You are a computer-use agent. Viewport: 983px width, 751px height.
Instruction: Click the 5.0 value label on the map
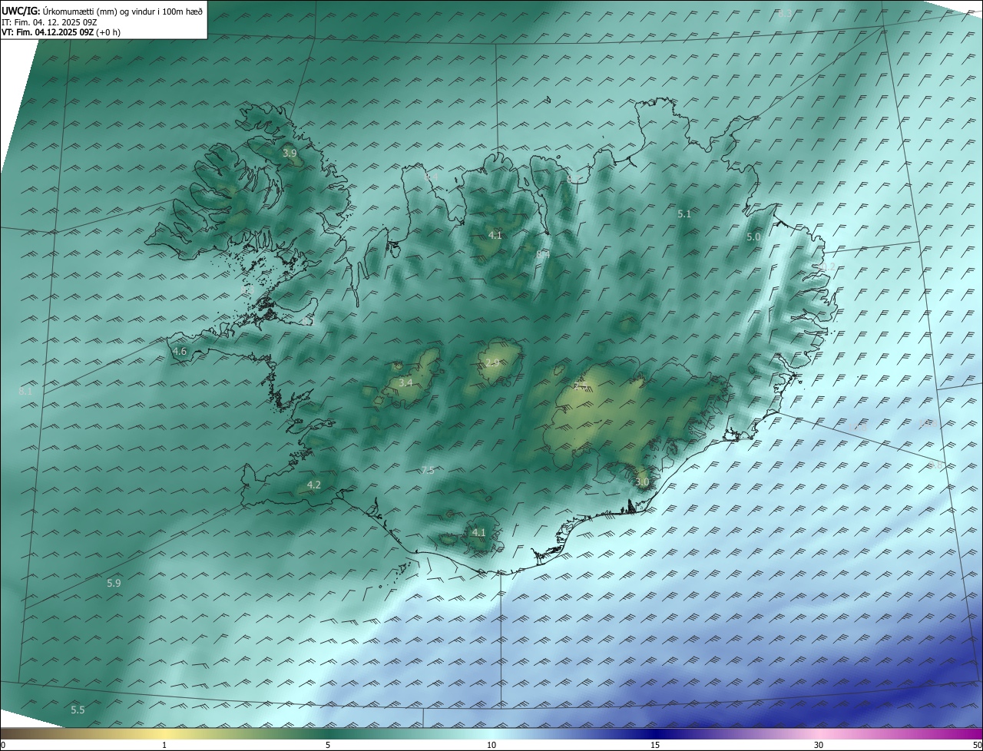click(x=753, y=237)
